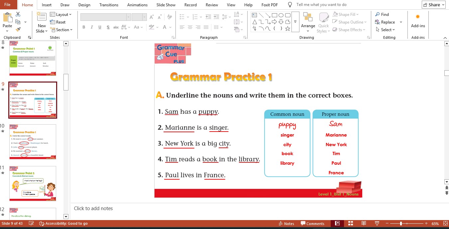Screen dimensions: 449x229
Task: Open Comments pane from status bar
Action: coord(312,223)
